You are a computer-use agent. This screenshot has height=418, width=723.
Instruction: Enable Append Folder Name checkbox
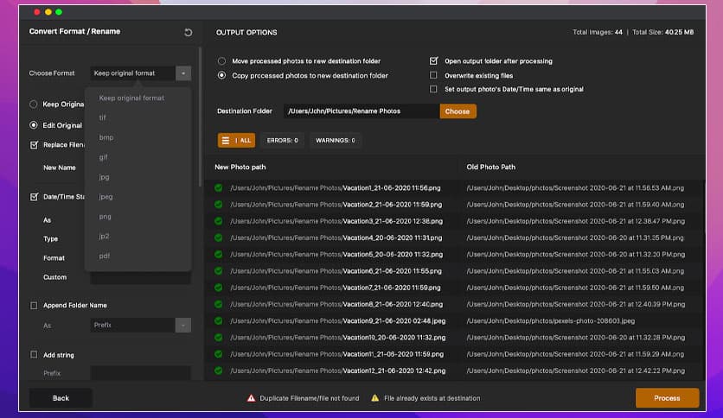[34, 305]
